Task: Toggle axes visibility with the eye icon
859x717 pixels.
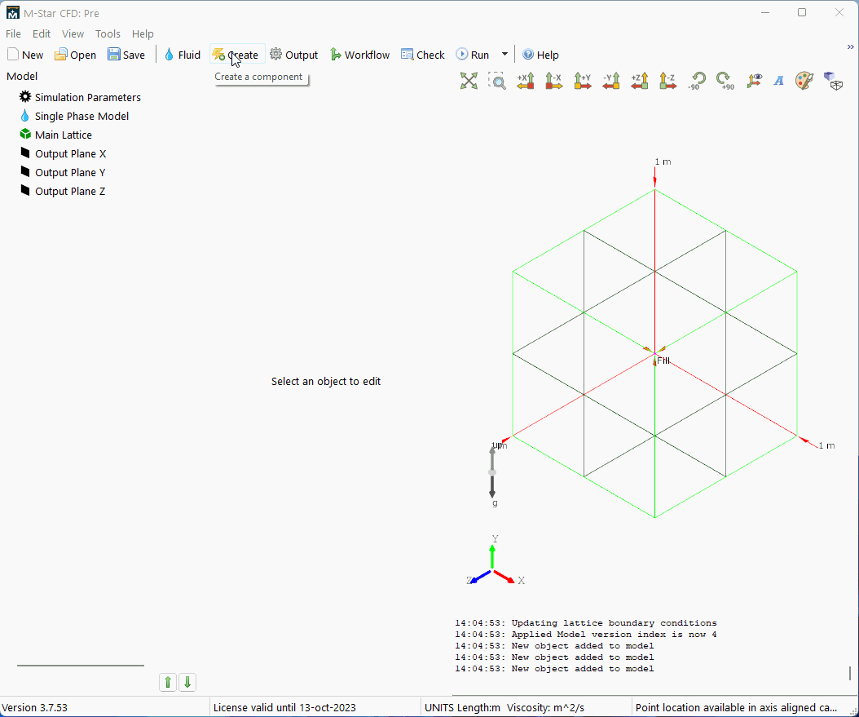Action: pyautogui.click(x=754, y=81)
